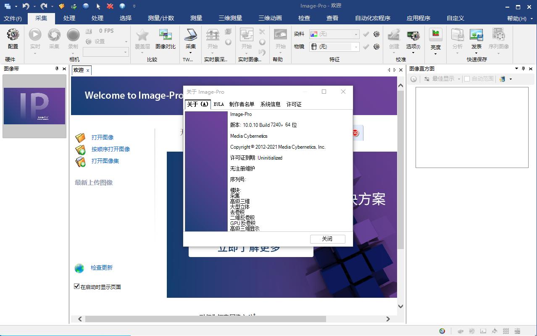Click the color gauge icon in status bar
Screen dimensions: 537x336
[442, 331]
